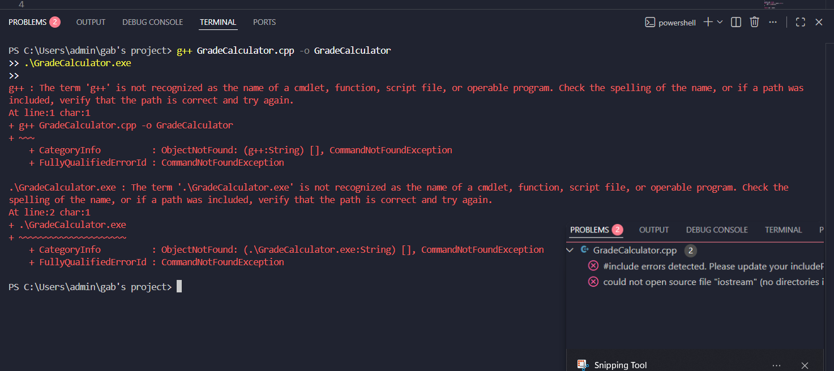Open the 'could not open source file "iostream"' problem
The image size is (834, 371).
point(707,282)
